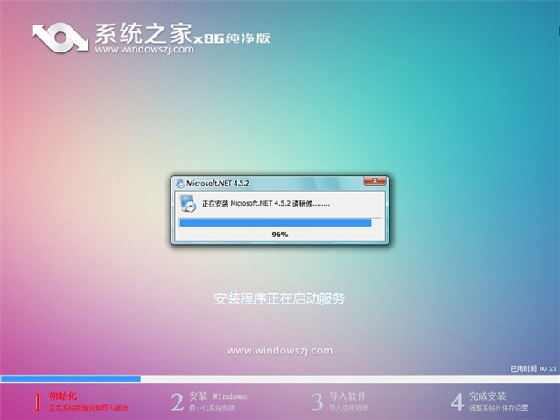Click the www.windowszj.com link at center bottom
The height and width of the screenshot is (420, 560).
coord(279,350)
